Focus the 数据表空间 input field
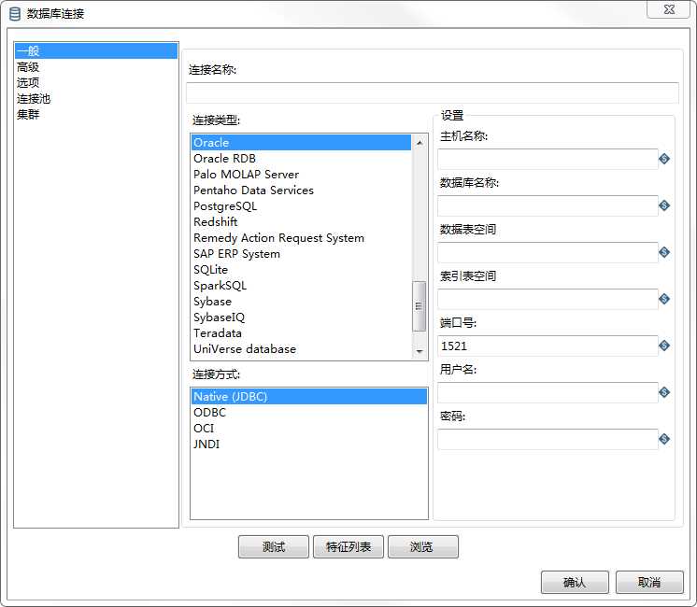The width and height of the screenshot is (697, 607). click(548, 252)
